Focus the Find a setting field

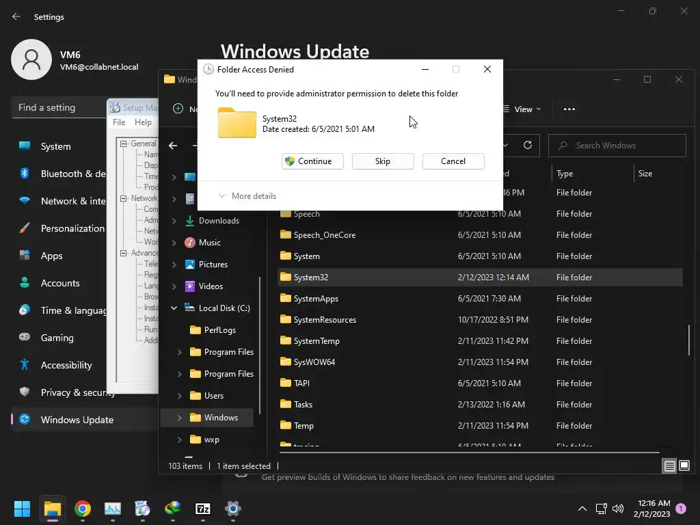click(x=58, y=107)
